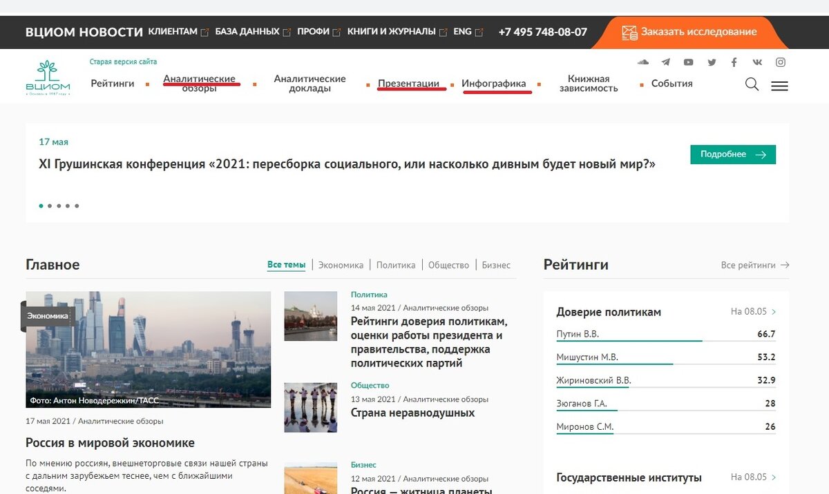Open Рейтинги in main navigation
829x494 pixels.
[113, 83]
